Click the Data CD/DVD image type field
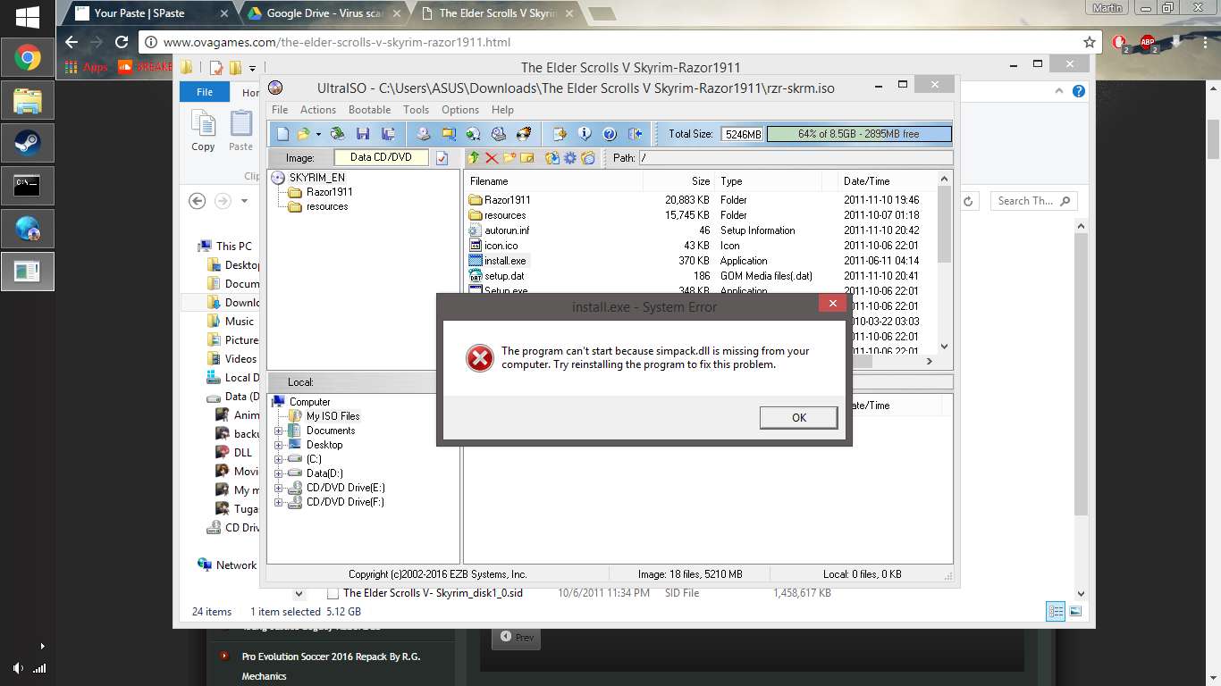 tap(381, 157)
